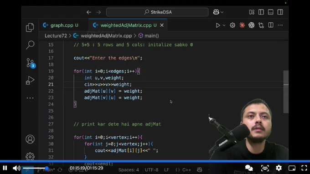Split the editor to the right

click(271, 25)
